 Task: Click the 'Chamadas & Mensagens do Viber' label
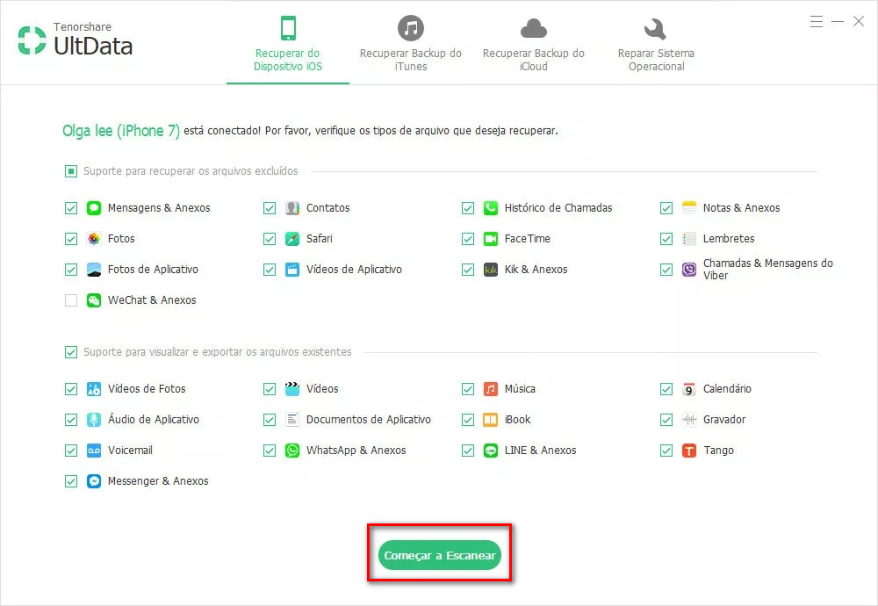(767, 270)
